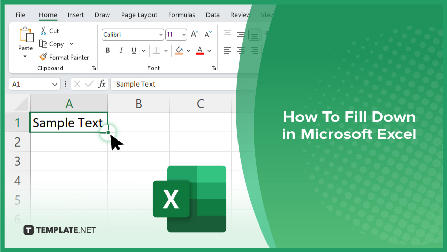The image size is (447, 252).
Task: Center text horizontally
Action: click(241, 51)
